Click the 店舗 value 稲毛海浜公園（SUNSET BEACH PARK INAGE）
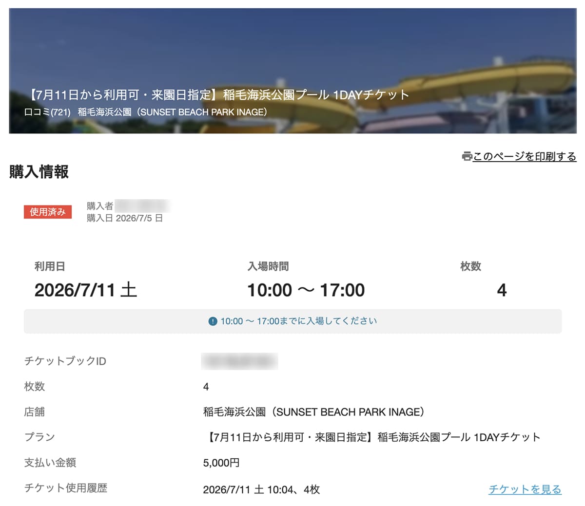The image size is (585, 506). pyautogui.click(x=314, y=412)
